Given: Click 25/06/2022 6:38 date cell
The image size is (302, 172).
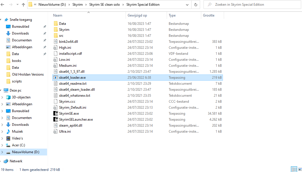Looking at the screenshot, I should pyautogui.click(x=139, y=78).
